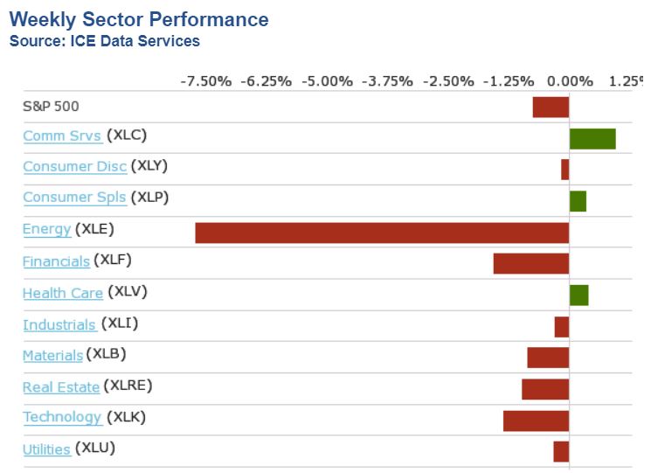The height and width of the screenshot is (473, 651).
Task: Click the Consumer Spls link
Action: point(74,198)
